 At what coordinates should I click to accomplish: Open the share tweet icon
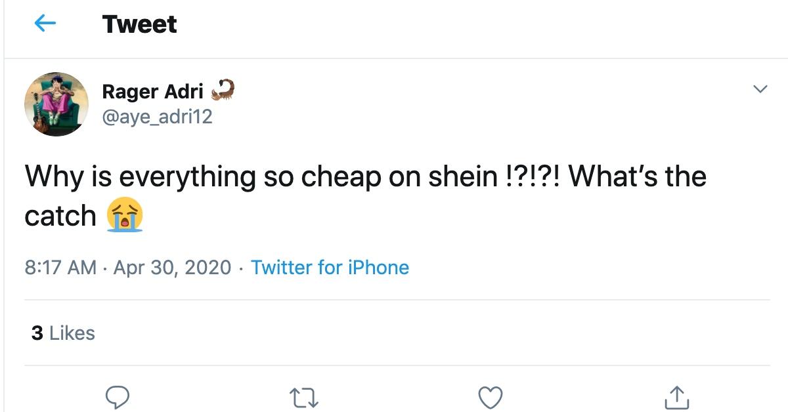click(x=676, y=398)
